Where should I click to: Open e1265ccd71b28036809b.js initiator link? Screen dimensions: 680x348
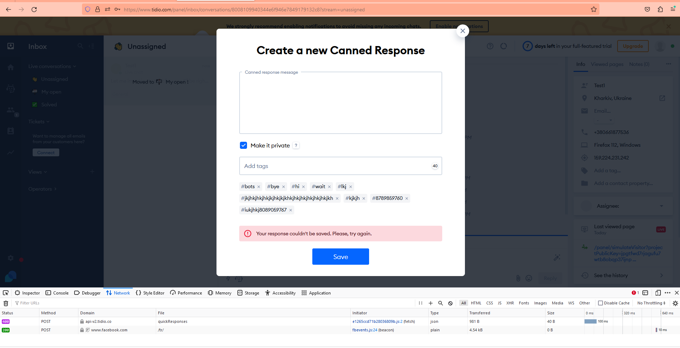point(377,321)
